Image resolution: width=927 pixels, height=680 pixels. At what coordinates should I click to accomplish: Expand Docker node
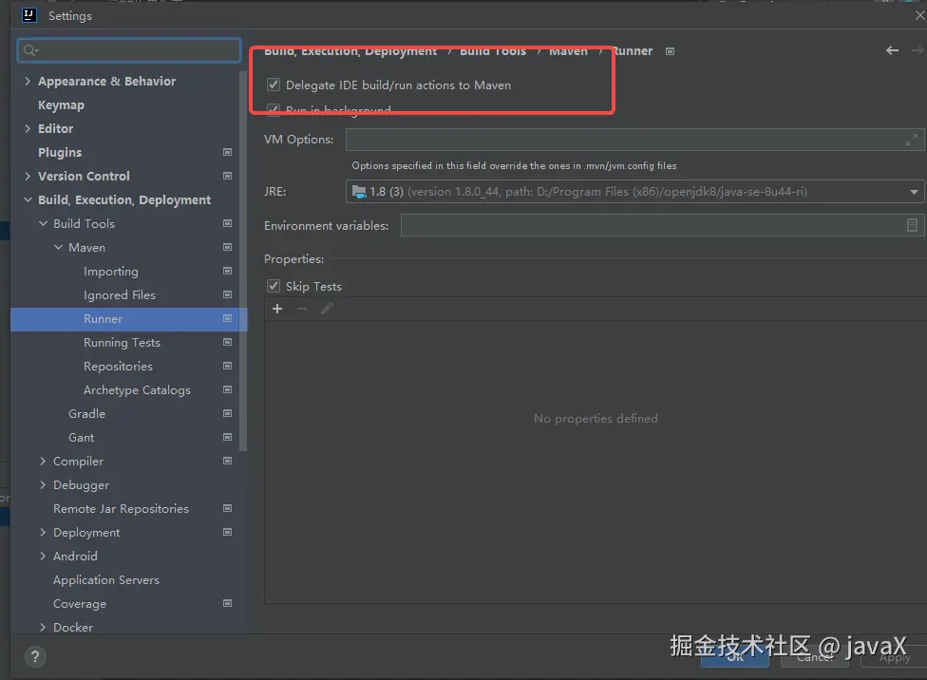tap(43, 627)
